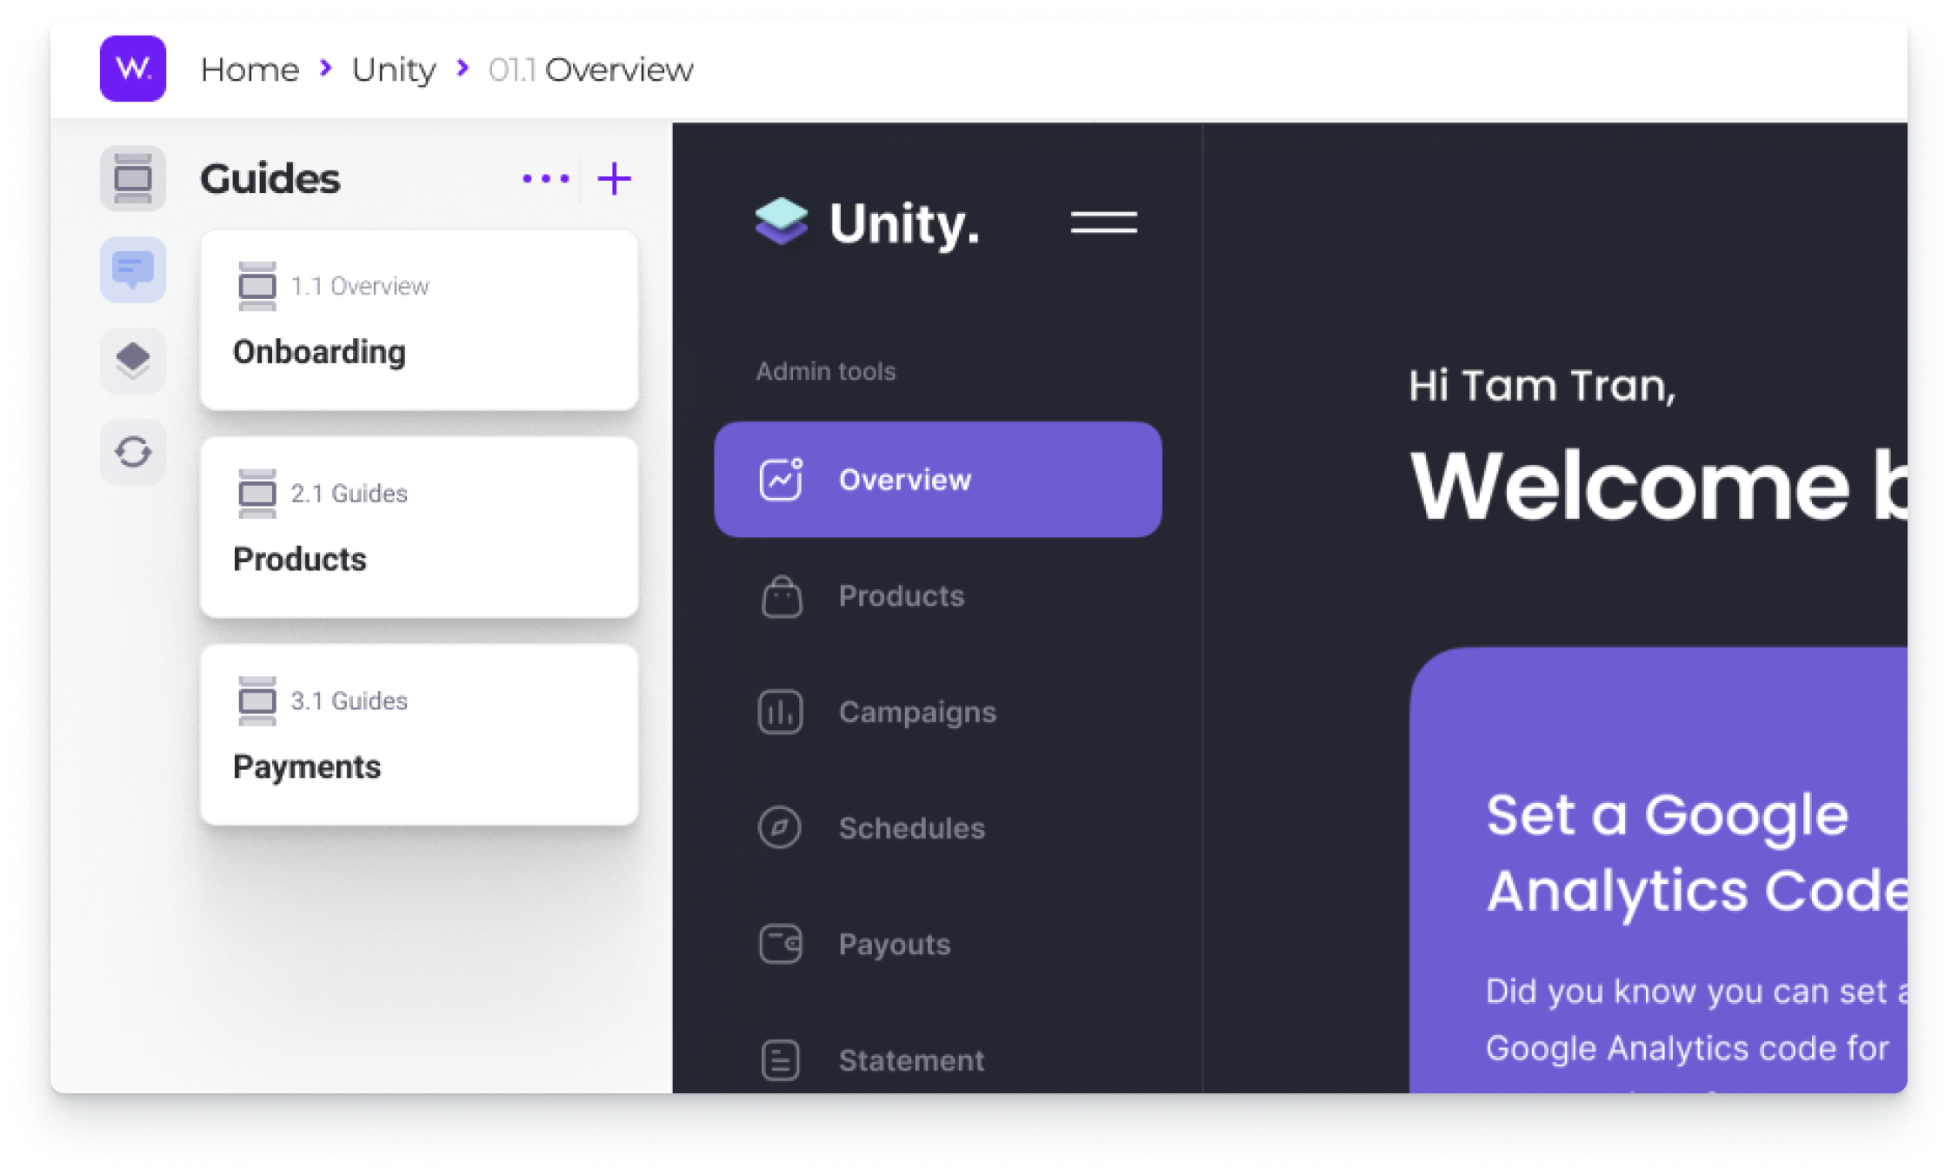Navigate to Unity breadcrumb link
The height and width of the screenshot is (1175, 1958).
(393, 70)
